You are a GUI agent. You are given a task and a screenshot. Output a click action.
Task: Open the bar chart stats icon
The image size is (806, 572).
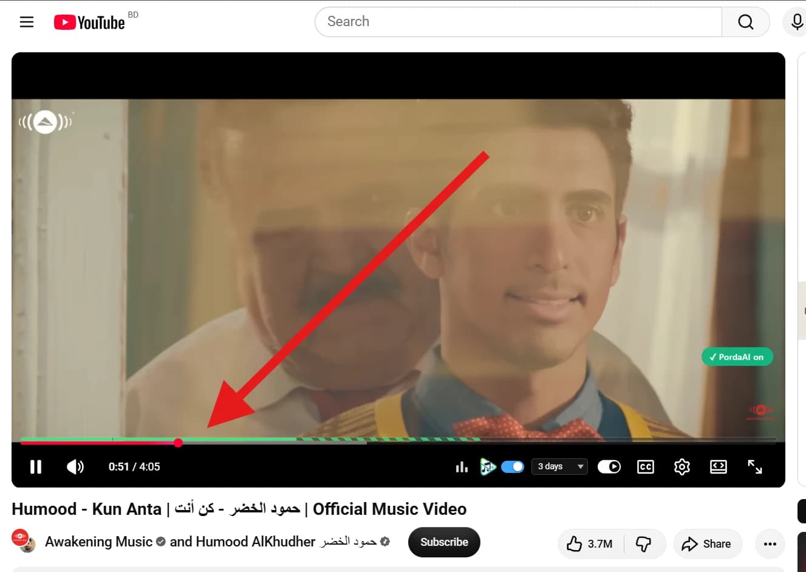click(462, 467)
